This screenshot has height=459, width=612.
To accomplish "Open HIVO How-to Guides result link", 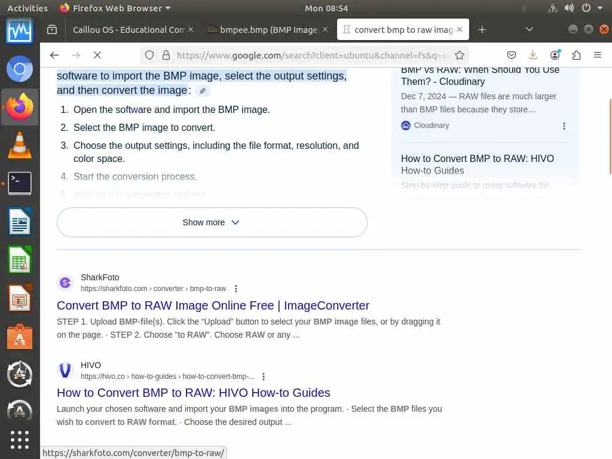I will (x=194, y=393).
